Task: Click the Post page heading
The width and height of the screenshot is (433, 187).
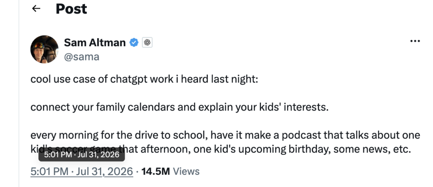Action: (x=71, y=9)
